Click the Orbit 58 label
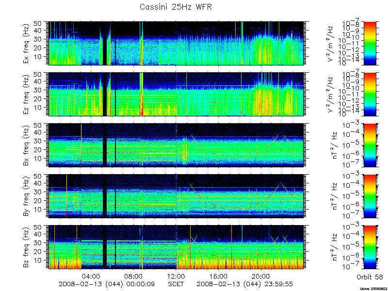This screenshot has width=388, height=291. pyautogui.click(x=370, y=277)
